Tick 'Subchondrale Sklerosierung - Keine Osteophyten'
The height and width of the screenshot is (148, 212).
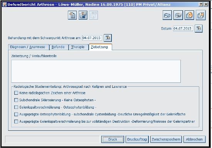16,100
